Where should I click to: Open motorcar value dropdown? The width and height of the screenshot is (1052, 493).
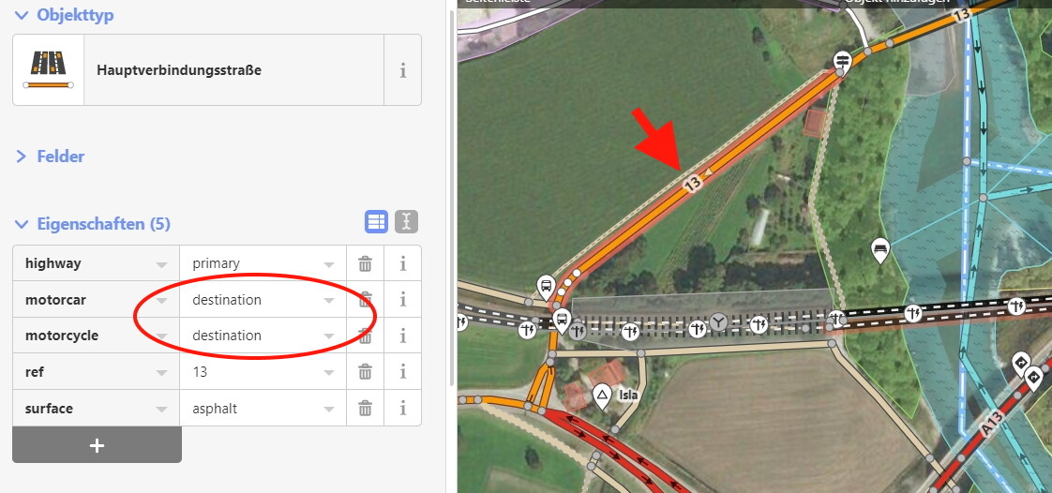pos(329,300)
